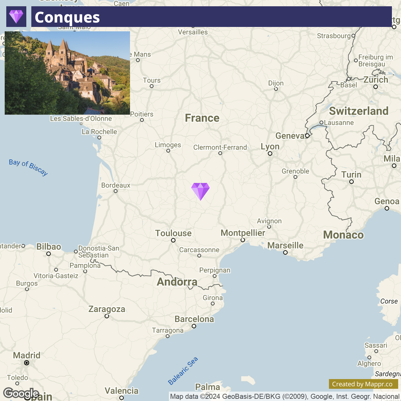401x401 pixels.
Task: Click the Madrid capital marker
Action: click(x=27, y=363)
